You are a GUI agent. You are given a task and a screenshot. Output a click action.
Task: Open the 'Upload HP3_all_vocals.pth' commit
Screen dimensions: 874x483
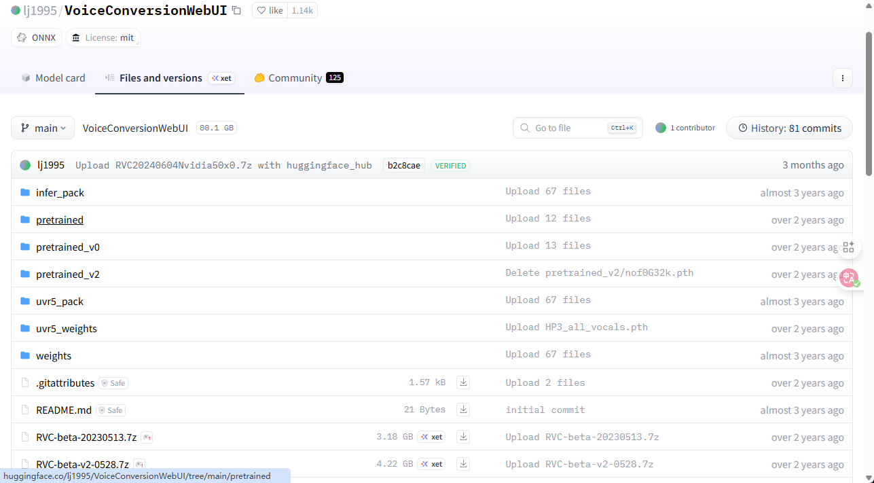pyautogui.click(x=577, y=327)
